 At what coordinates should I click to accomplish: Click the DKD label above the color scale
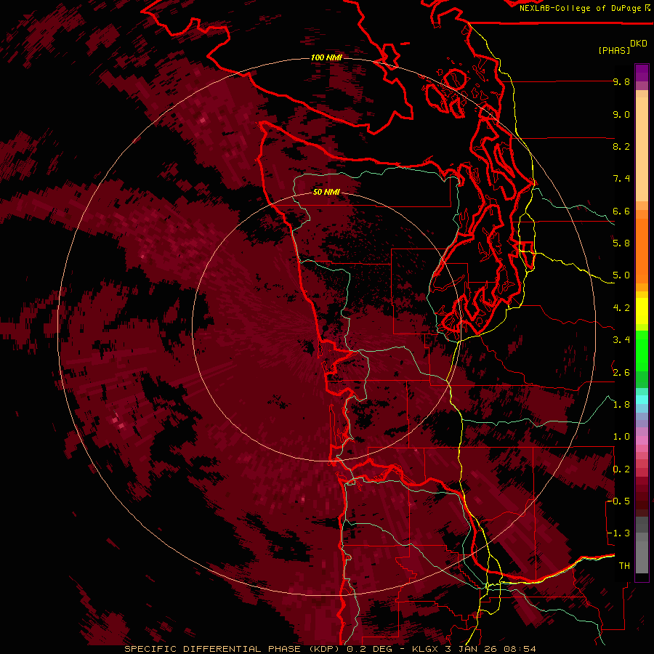(639, 44)
